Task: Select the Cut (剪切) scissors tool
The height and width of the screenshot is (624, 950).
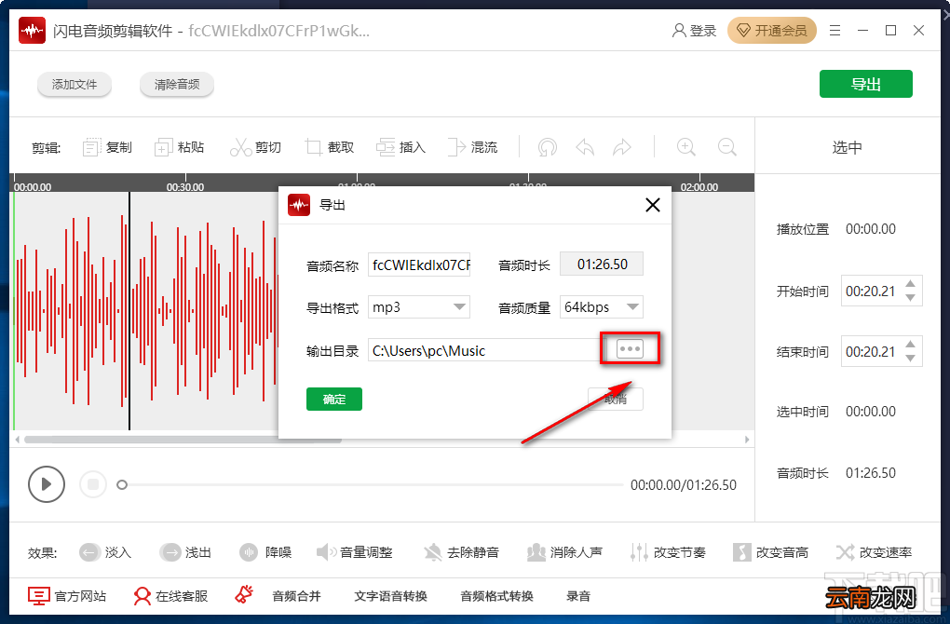Action: (255, 147)
